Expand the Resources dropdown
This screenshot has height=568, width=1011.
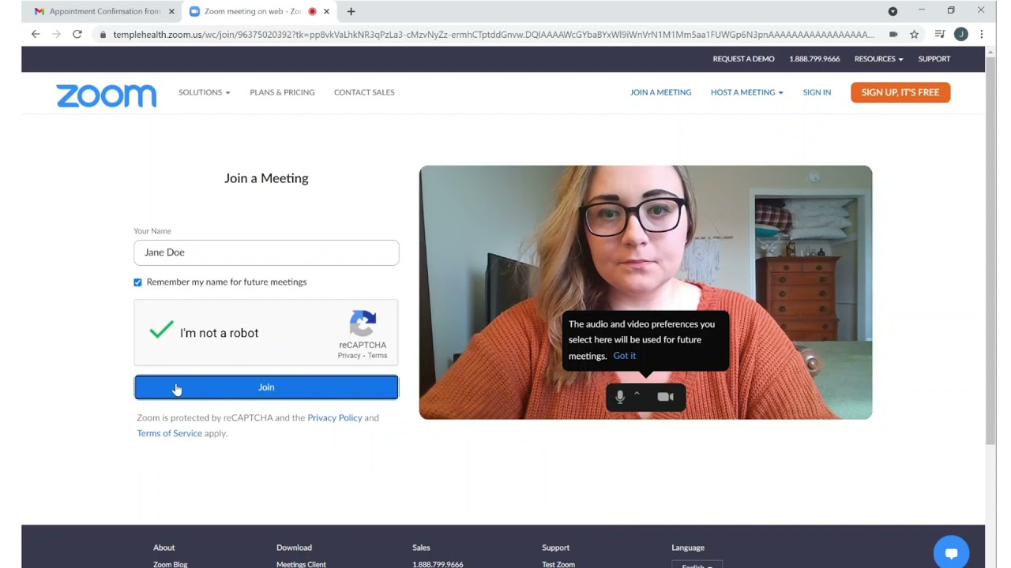coord(878,58)
